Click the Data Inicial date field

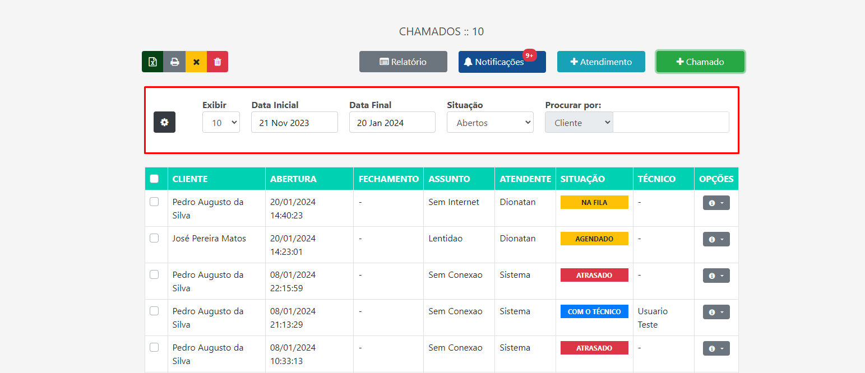[294, 122]
